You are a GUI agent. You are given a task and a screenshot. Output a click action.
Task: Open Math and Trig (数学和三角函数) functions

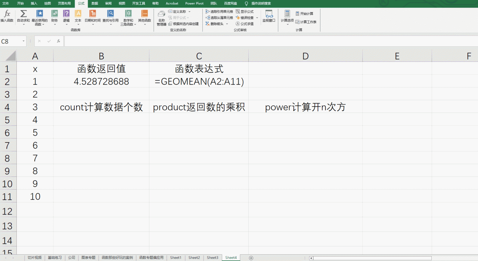point(128,18)
